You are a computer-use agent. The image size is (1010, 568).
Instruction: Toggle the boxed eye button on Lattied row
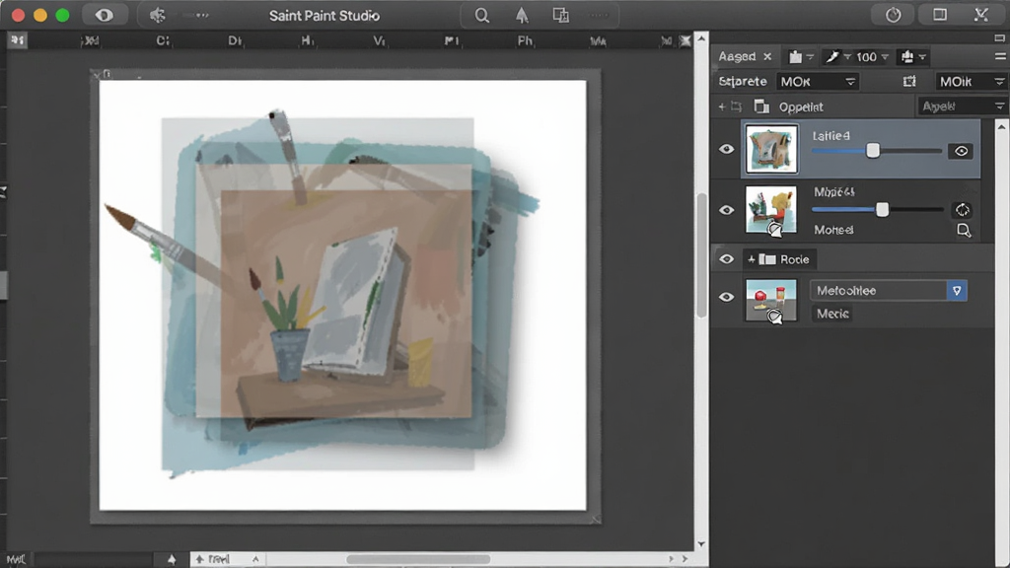click(961, 151)
